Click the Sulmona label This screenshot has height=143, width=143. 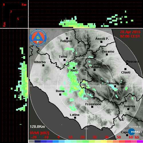tap(112, 83)
